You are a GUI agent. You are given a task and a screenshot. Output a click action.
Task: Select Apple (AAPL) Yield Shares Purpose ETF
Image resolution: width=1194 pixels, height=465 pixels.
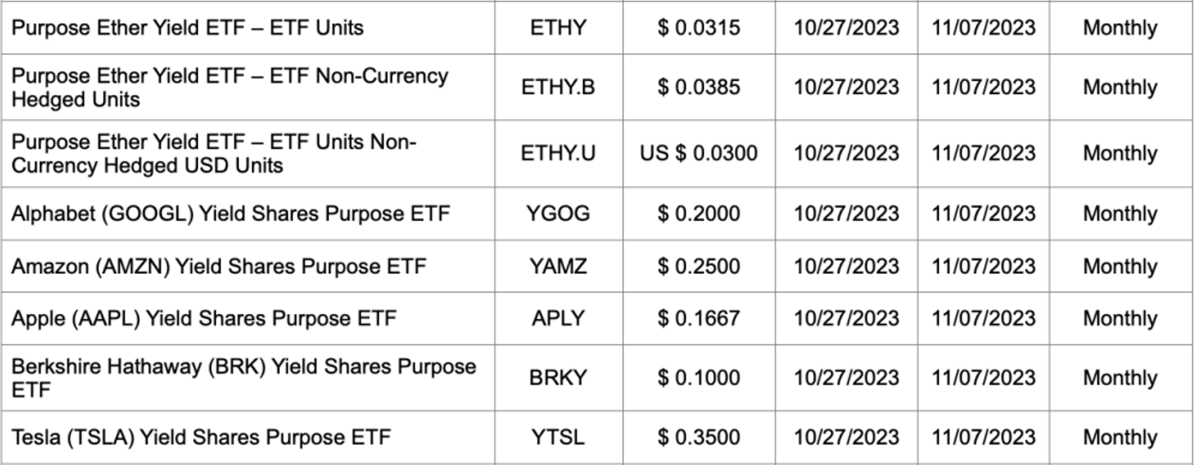(204, 318)
